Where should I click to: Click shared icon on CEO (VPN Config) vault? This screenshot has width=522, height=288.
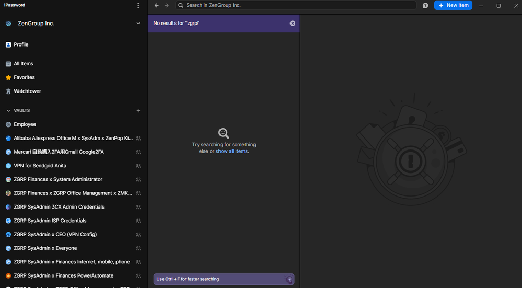[138, 234]
